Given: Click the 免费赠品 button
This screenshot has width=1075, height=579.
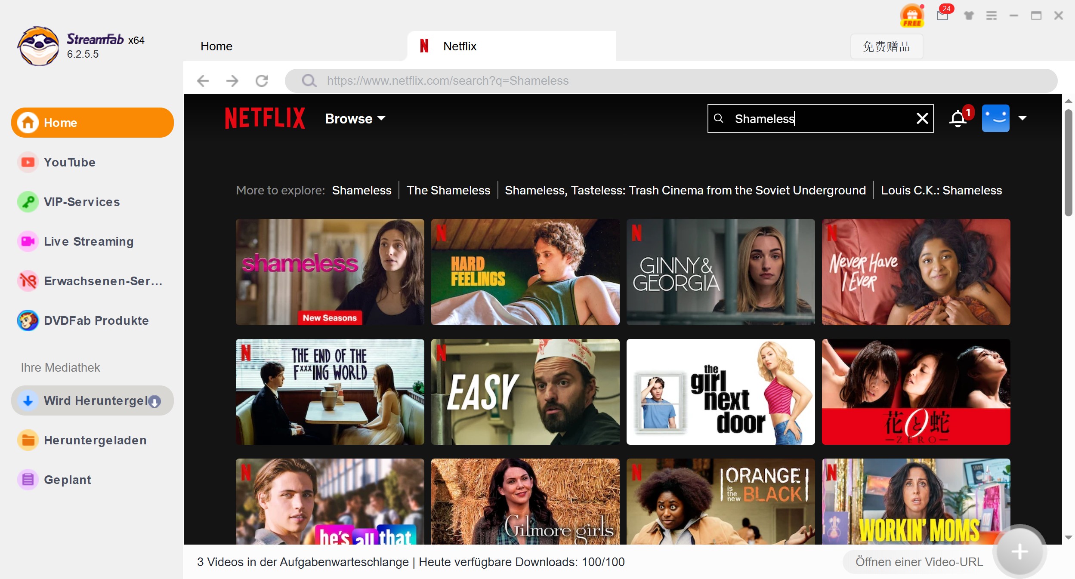Looking at the screenshot, I should [x=886, y=46].
